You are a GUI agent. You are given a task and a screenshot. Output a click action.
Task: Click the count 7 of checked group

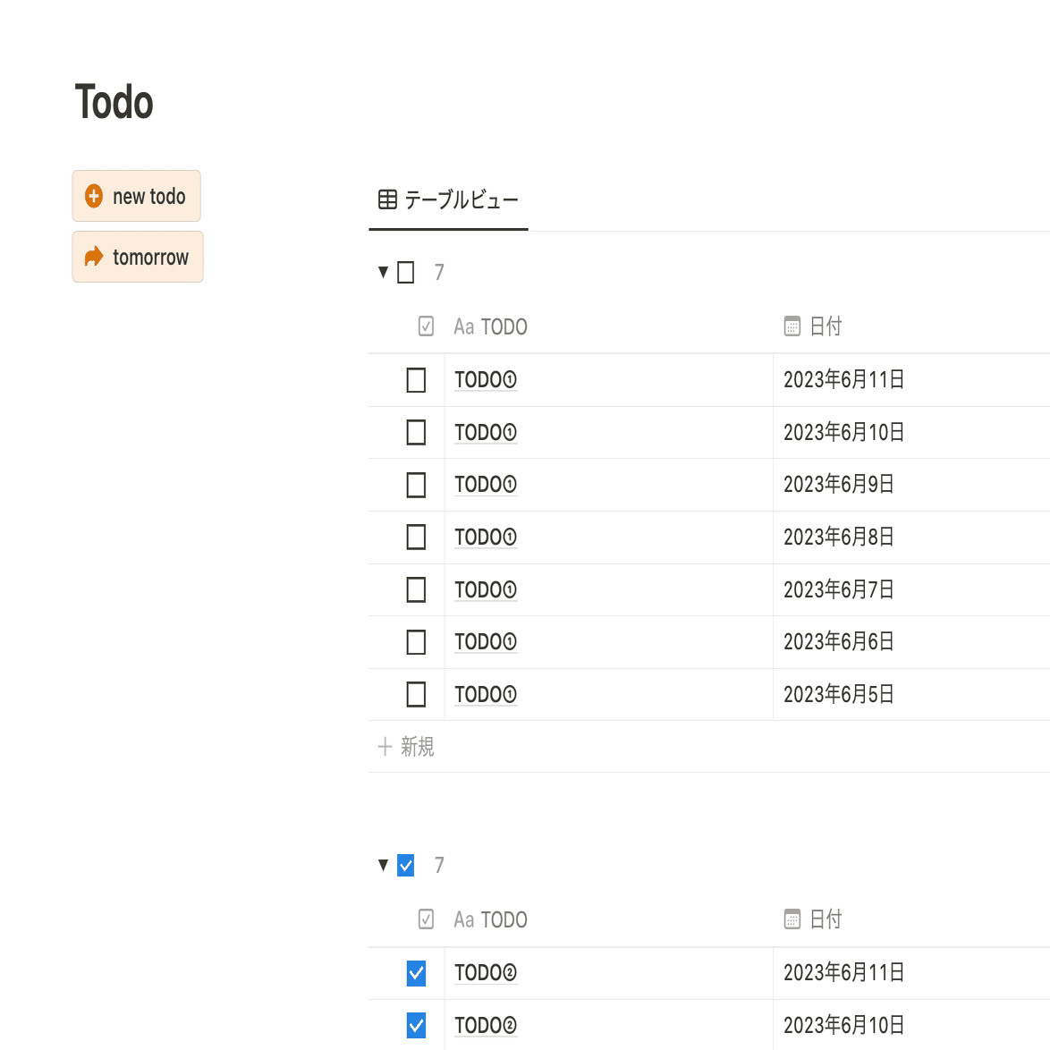(x=439, y=865)
